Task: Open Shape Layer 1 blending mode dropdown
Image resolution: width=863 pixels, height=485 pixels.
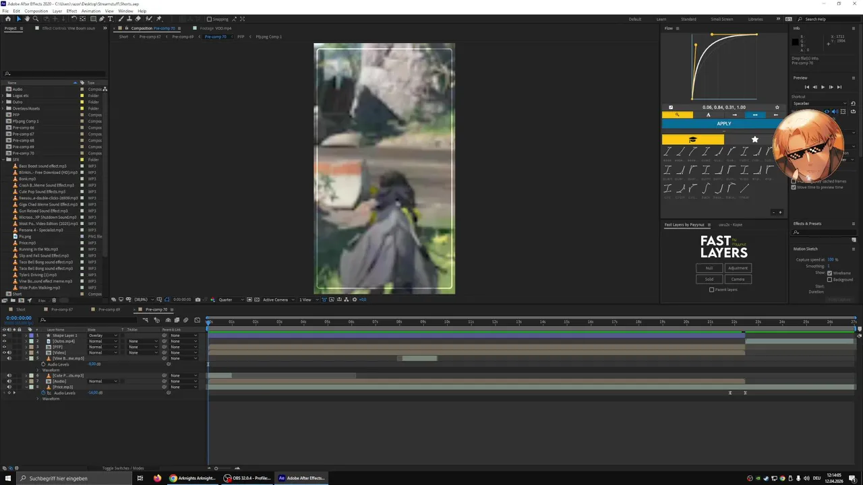Action: 102,335
